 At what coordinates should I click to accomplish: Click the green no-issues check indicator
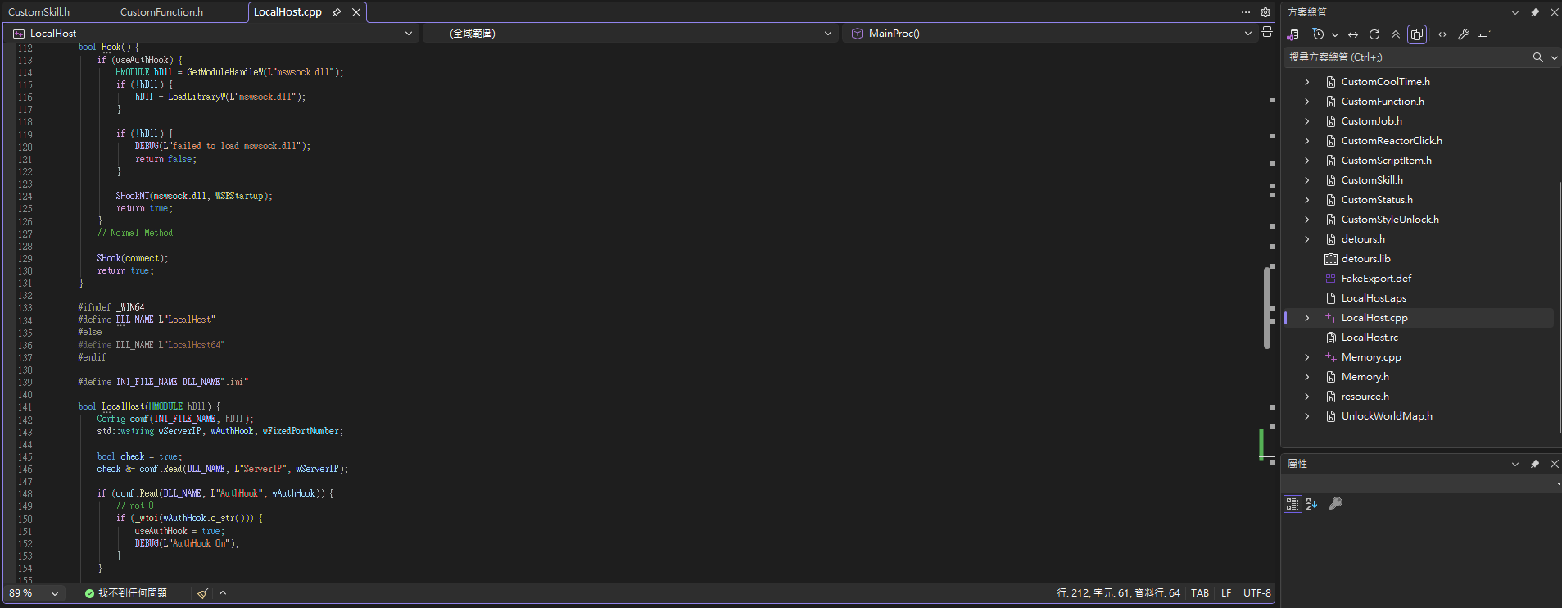tap(89, 593)
